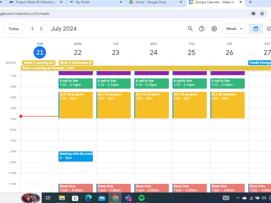Click the address bar URL
The image size is (271, 203).
(x=25, y=14)
